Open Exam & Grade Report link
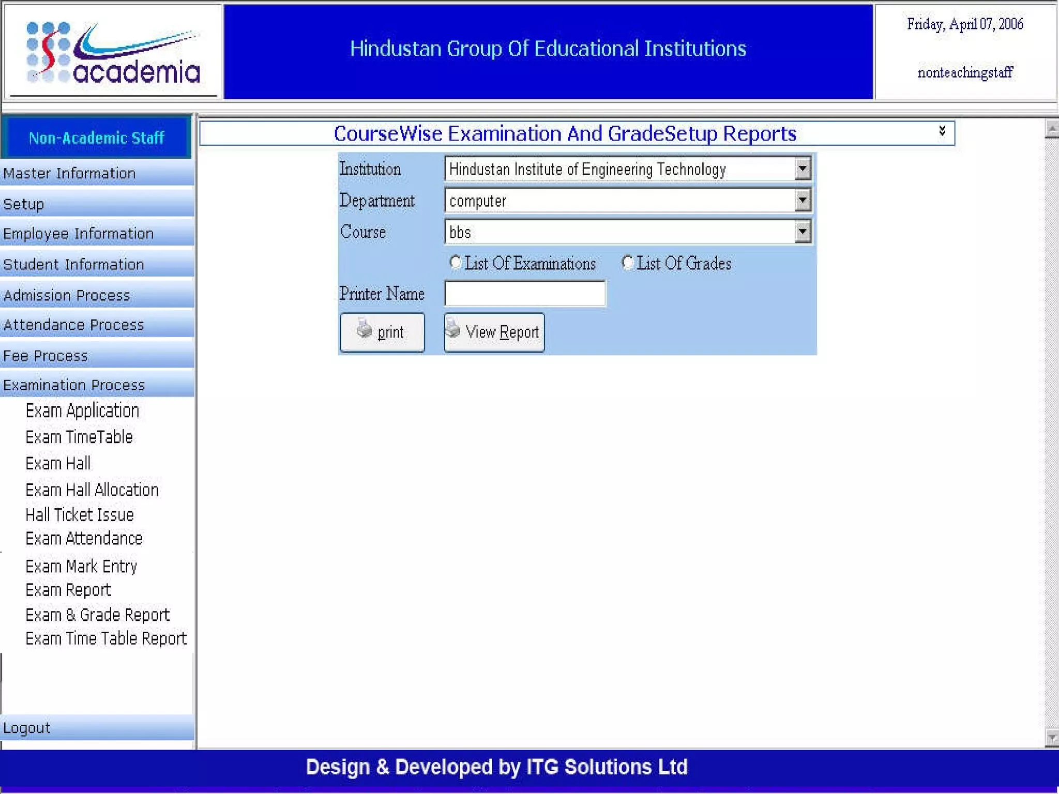Image resolution: width=1059 pixels, height=794 pixels. tap(97, 615)
